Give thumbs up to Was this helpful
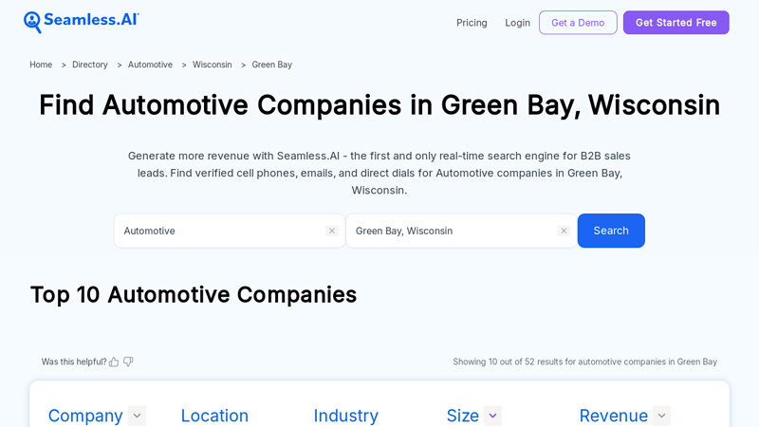 click(x=114, y=362)
